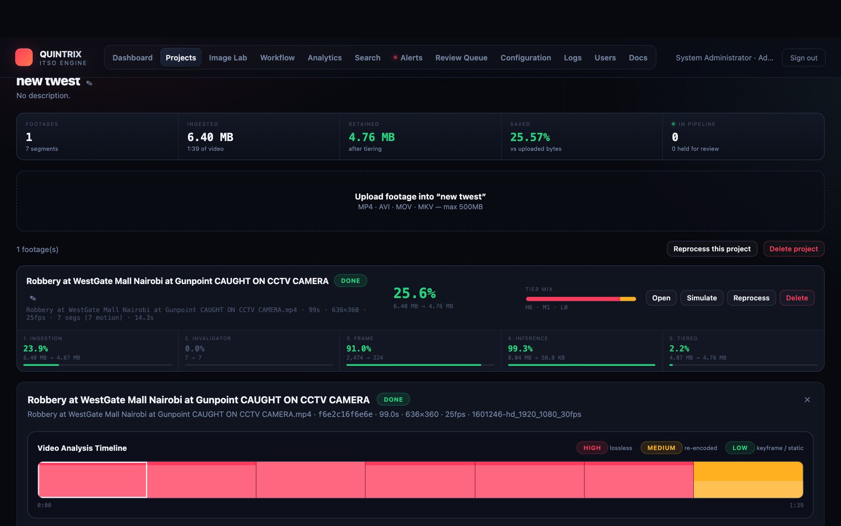Rename footage using pencil icon below title
The image size is (841, 526).
pyautogui.click(x=33, y=298)
